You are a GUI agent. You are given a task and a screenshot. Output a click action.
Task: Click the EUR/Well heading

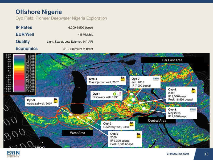(x=25, y=34)
